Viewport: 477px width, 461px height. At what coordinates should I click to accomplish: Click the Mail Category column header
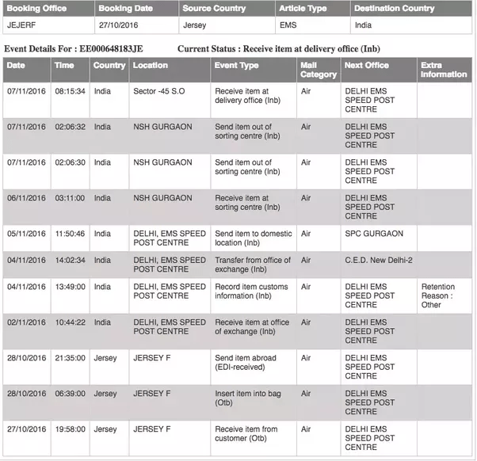coord(319,70)
